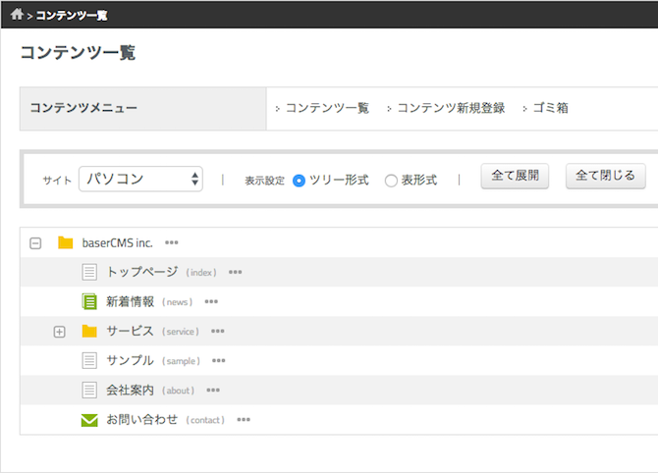This screenshot has width=658, height=473.
Task: Click the yellow サービス folder icon
Action: [89, 331]
